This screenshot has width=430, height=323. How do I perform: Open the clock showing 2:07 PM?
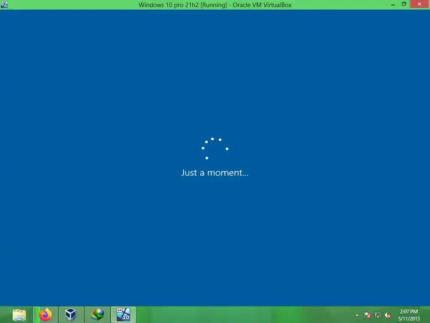[409, 315]
